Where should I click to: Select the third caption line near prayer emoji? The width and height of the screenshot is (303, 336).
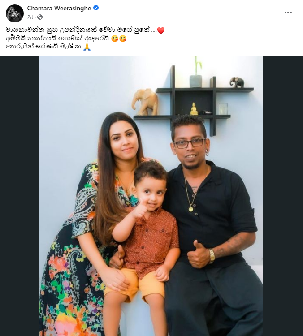click(48, 47)
